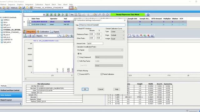Image resolution: width=200 pixels, height=112 pixels.
Task: Tick the checkbox of the 17:56:12 run row
Action: [30, 25]
